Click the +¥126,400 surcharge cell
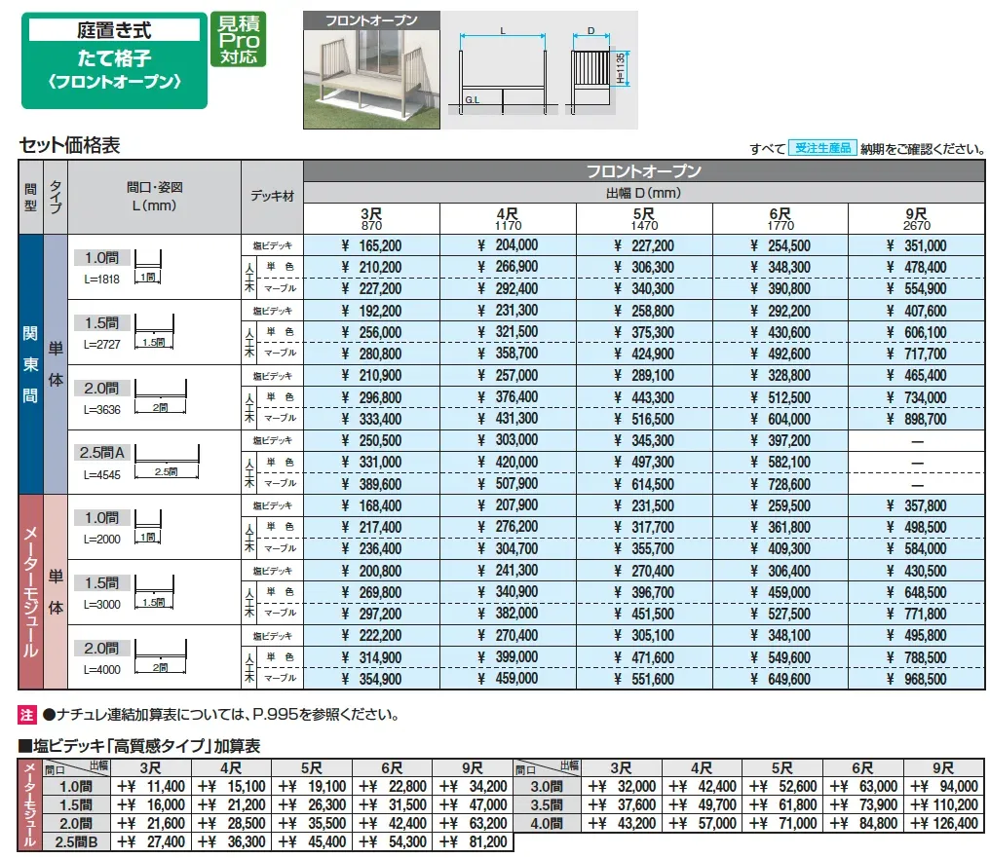 point(944,823)
